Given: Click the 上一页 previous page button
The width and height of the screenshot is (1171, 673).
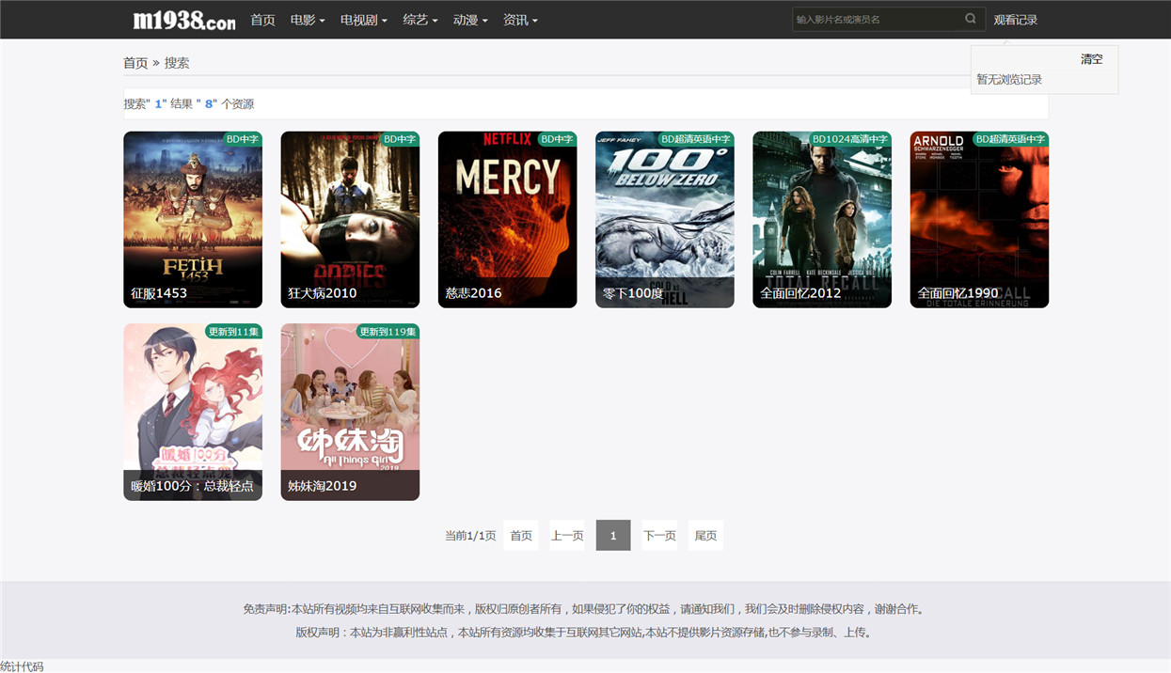Looking at the screenshot, I should pos(567,536).
